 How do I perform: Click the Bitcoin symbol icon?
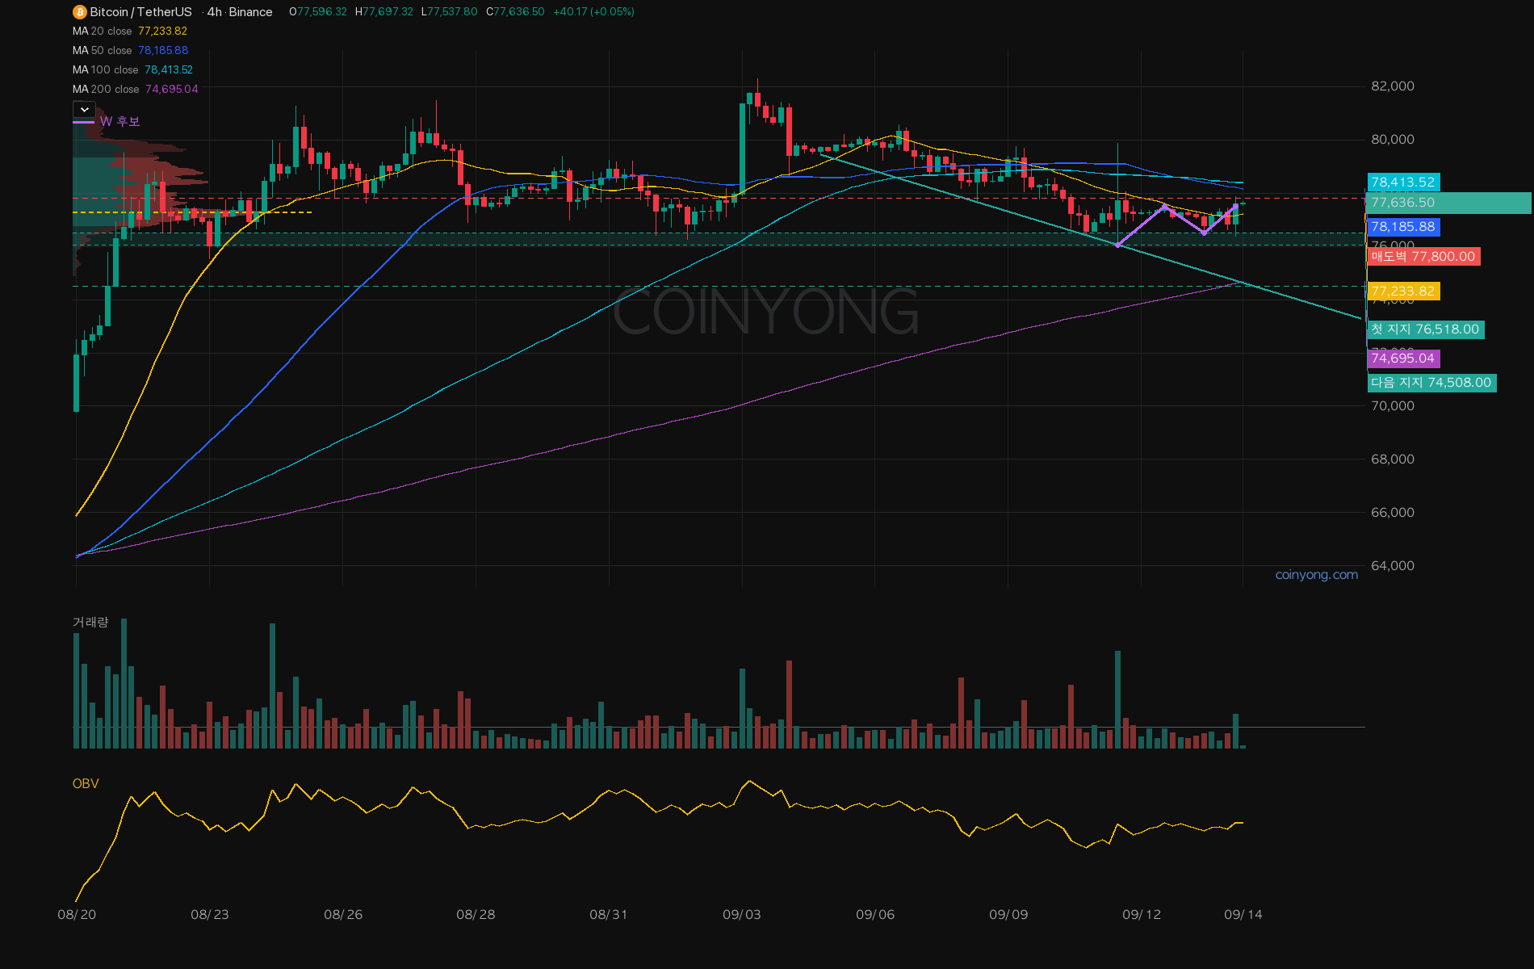click(x=79, y=12)
